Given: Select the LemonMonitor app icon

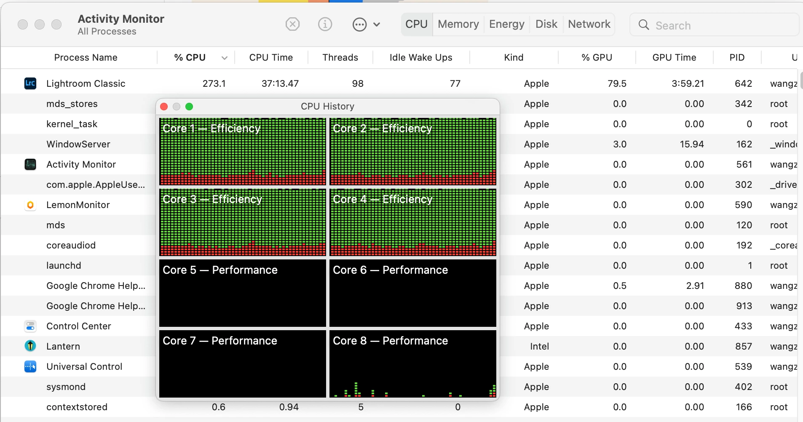Looking at the screenshot, I should (x=30, y=205).
